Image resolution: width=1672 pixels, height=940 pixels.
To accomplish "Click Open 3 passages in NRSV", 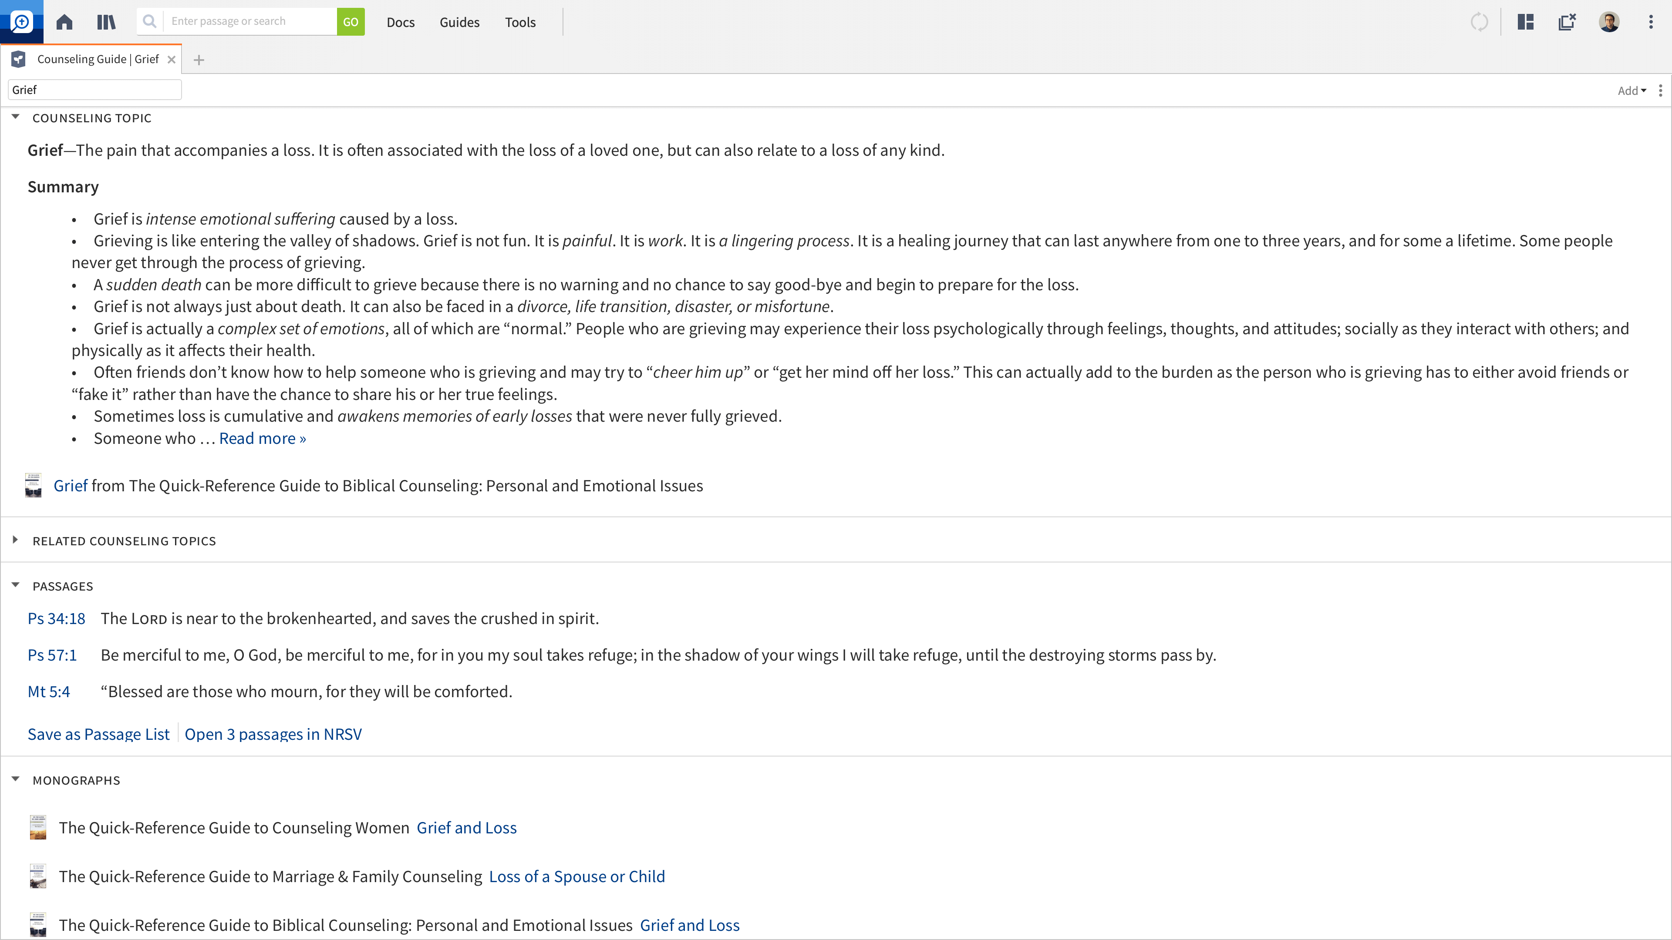I will pyautogui.click(x=273, y=734).
